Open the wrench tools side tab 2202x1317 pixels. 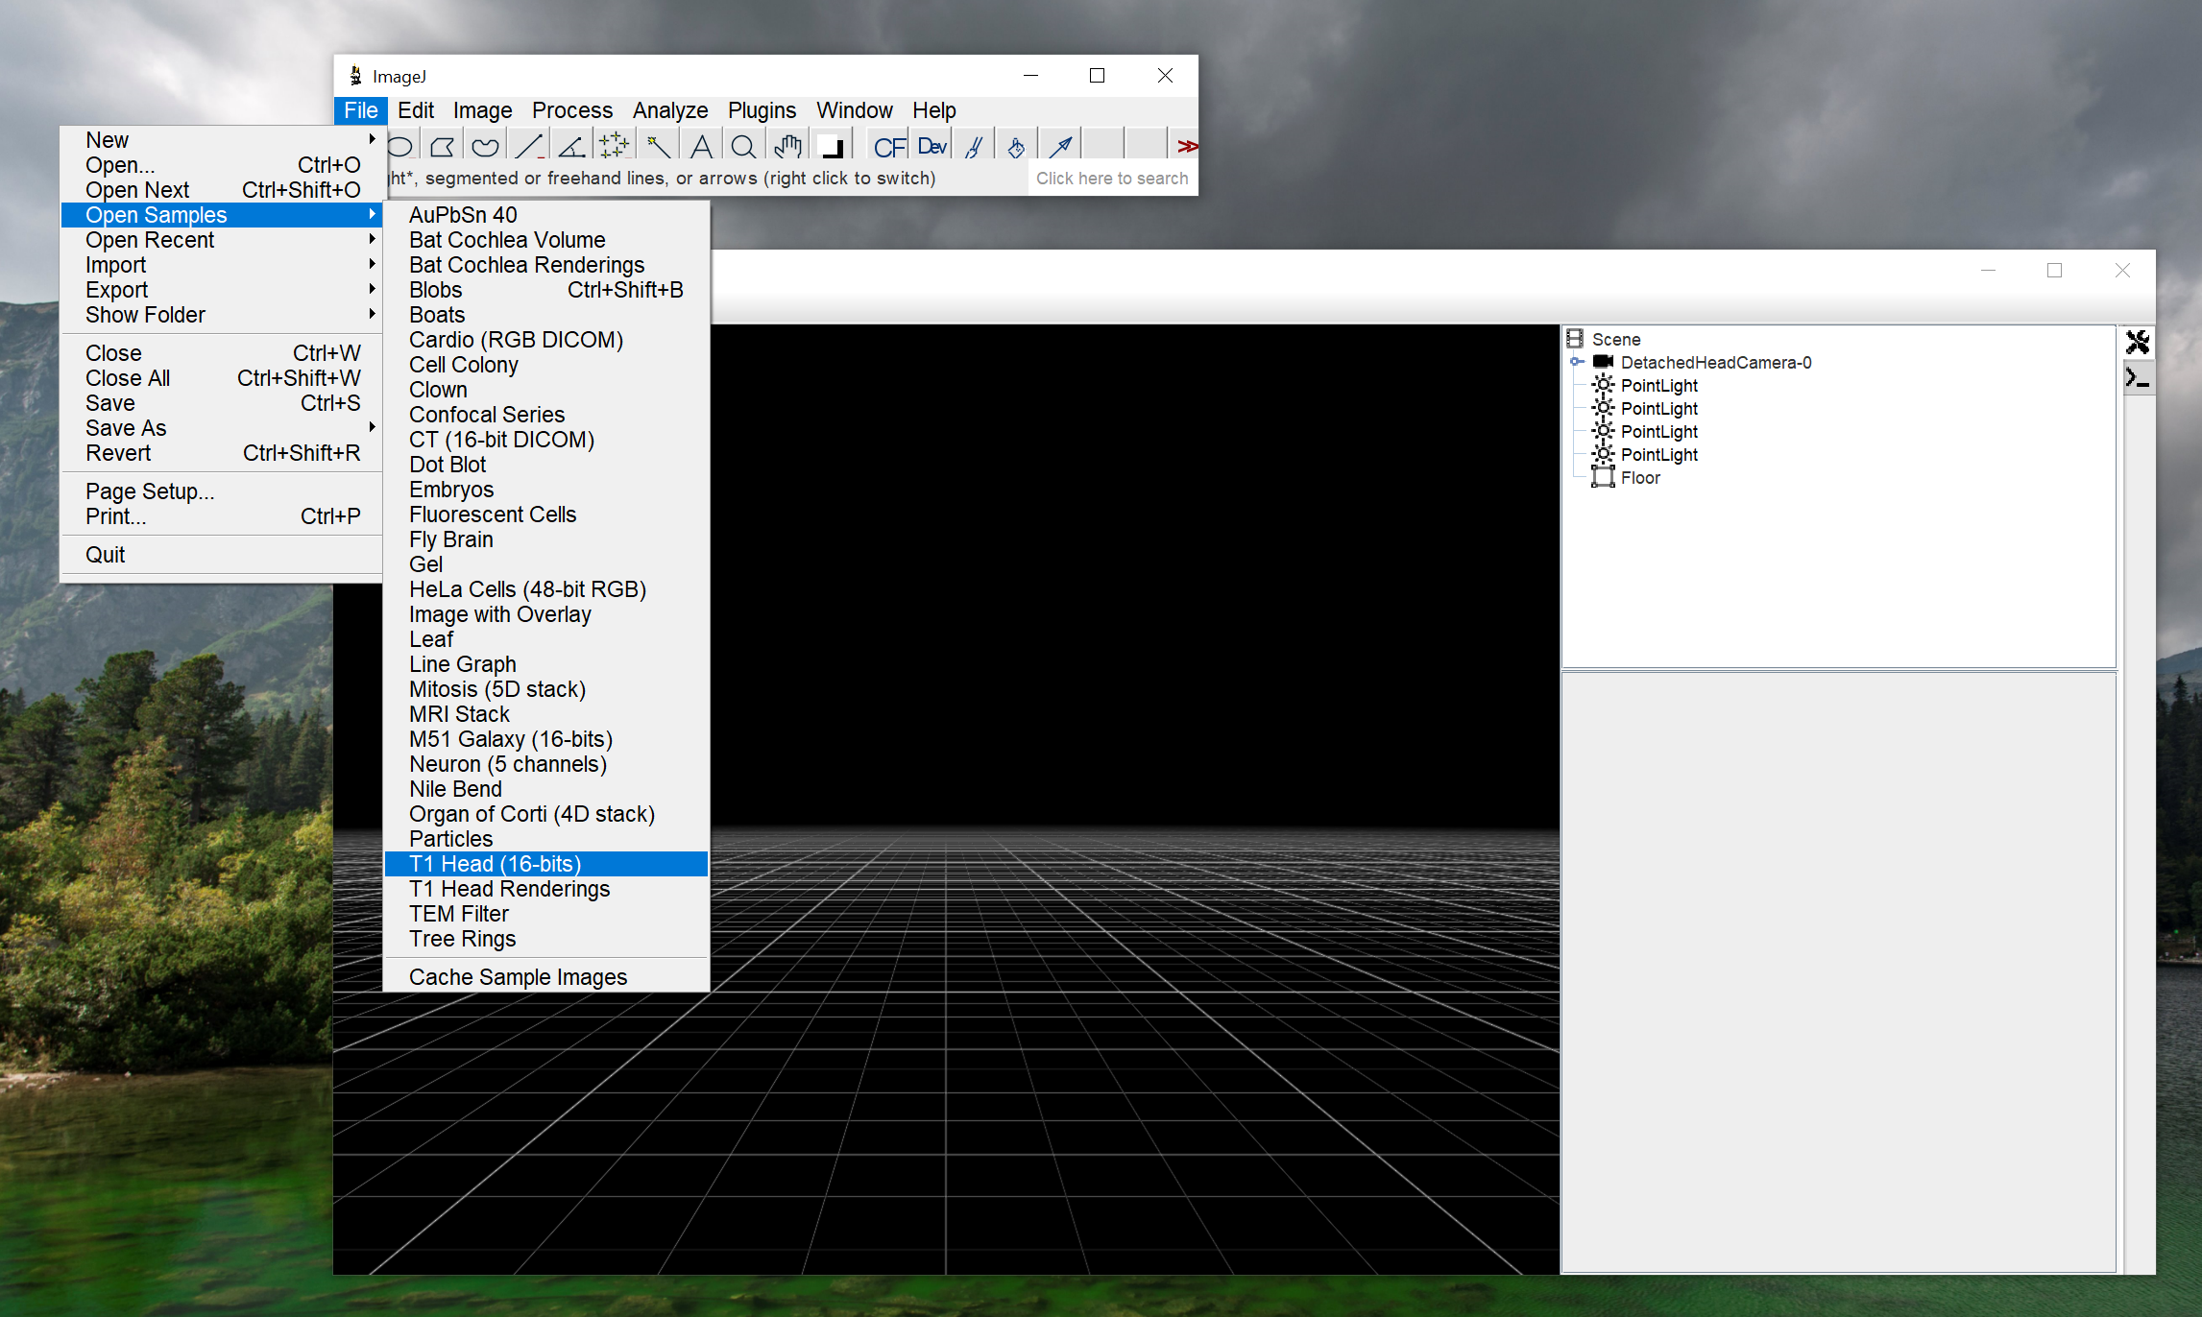(x=2138, y=342)
